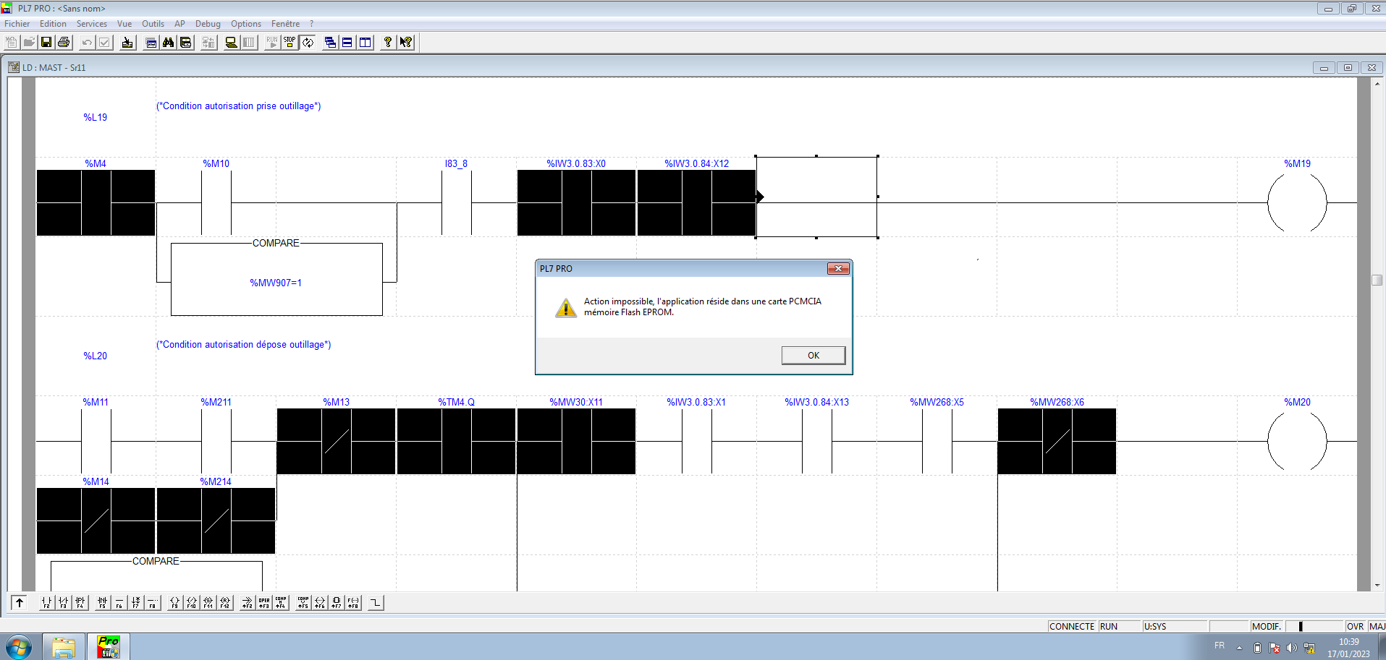
Task: Open the Debug menu
Action: click(x=208, y=24)
